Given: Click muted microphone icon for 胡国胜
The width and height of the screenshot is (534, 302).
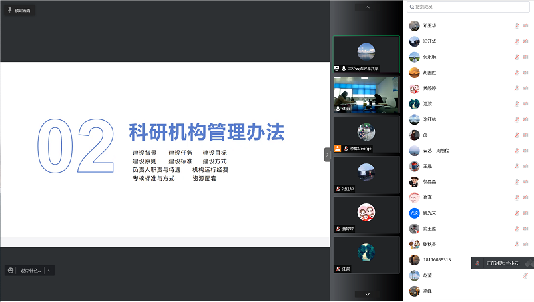Looking at the screenshot, I should click(x=517, y=73).
